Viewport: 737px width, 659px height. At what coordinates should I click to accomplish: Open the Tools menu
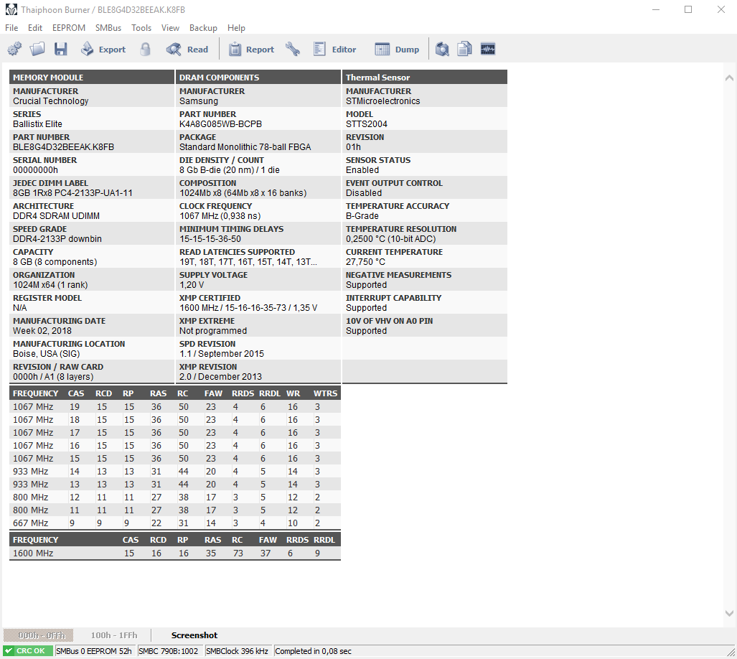point(141,28)
